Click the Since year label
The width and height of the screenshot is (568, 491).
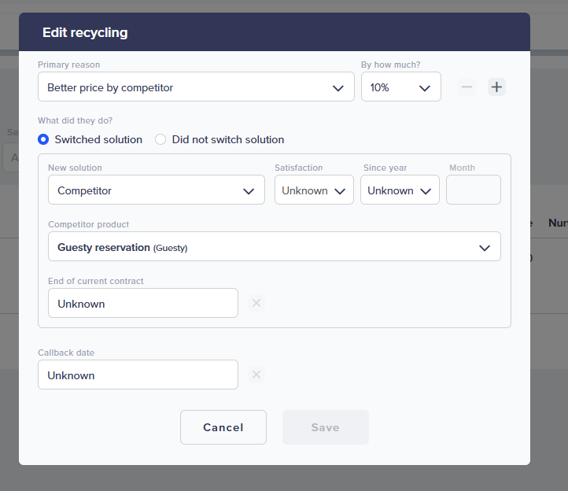tap(385, 168)
